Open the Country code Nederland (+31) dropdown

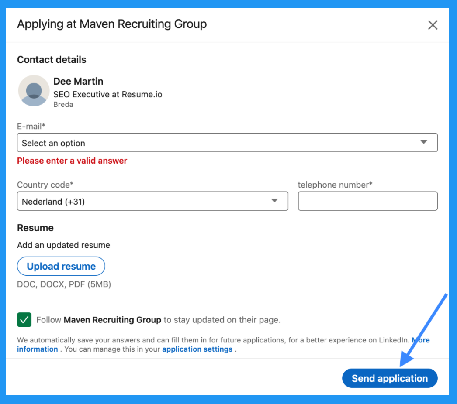tap(152, 201)
